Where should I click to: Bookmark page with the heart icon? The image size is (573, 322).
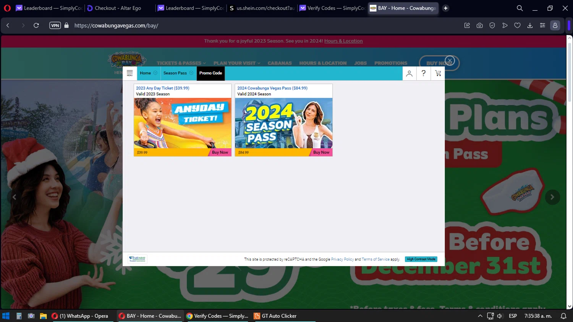pyautogui.click(x=517, y=26)
